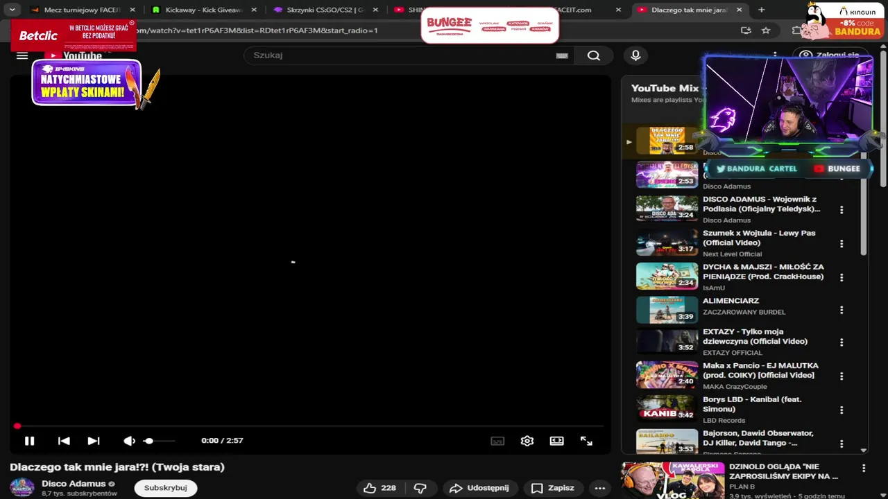Open options for EXTAZY video
Image resolution: width=888 pixels, height=499 pixels.
(842, 342)
